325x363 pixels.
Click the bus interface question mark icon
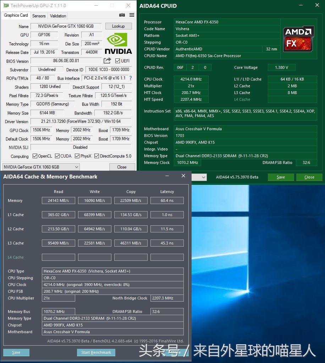pyautogui.click(x=131, y=78)
